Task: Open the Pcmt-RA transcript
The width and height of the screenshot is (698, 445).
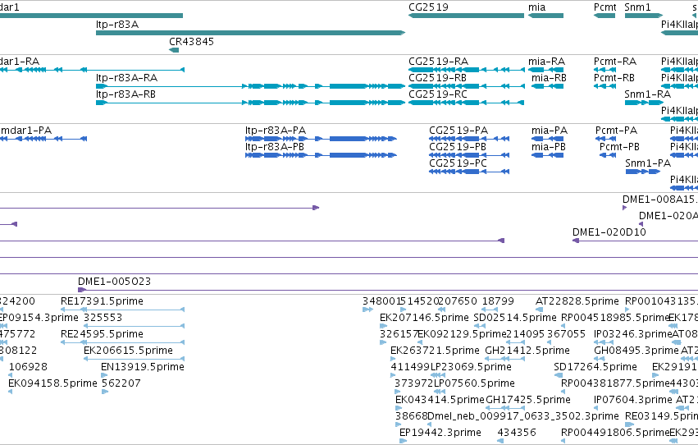Action: [604, 70]
